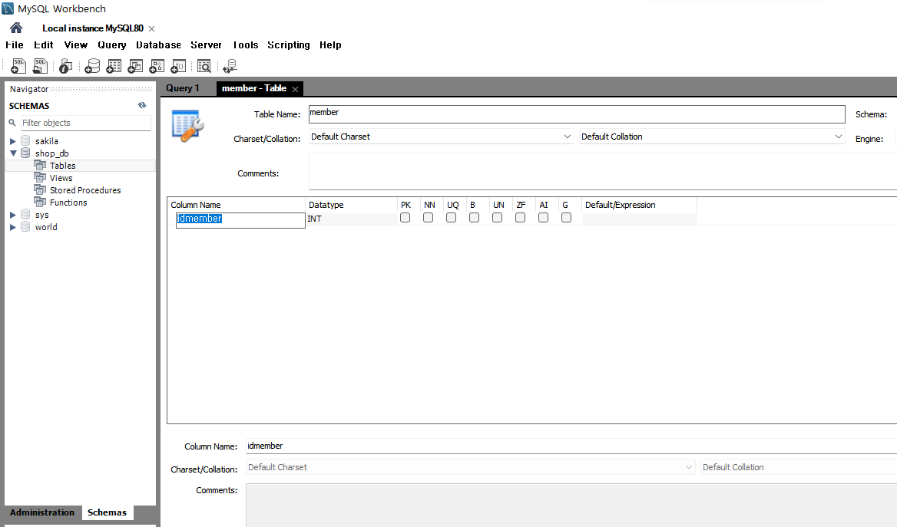The image size is (897, 527).
Task: Click the filter objects search icon
Action: pyautogui.click(x=12, y=123)
